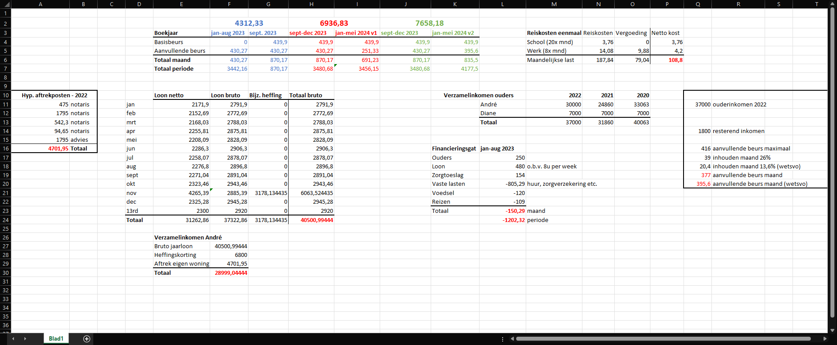Screen dimensions: 837x345
Task: Click the horizontal scrollbar thumb
Action: click(x=663, y=339)
